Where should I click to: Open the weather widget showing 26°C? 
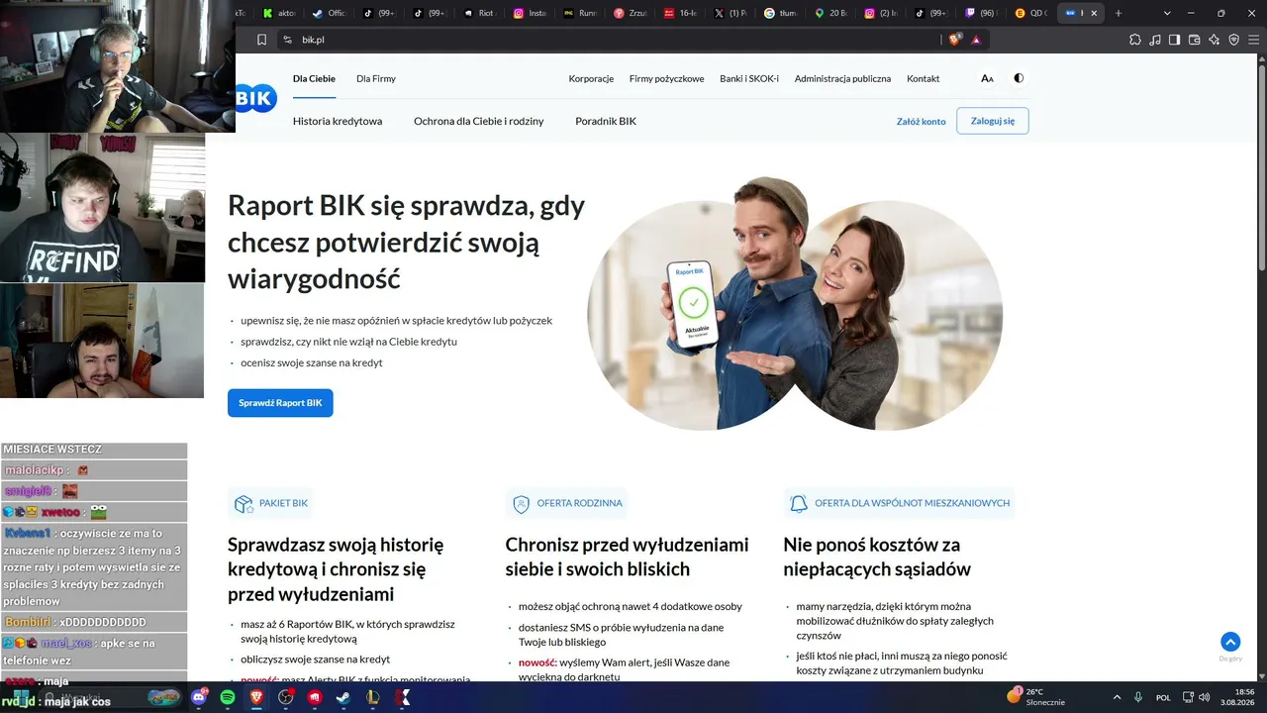tap(1036, 697)
